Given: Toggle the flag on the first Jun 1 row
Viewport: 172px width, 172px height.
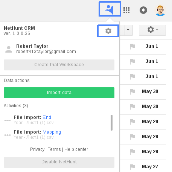Looking at the screenshot, I should coord(132,46).
